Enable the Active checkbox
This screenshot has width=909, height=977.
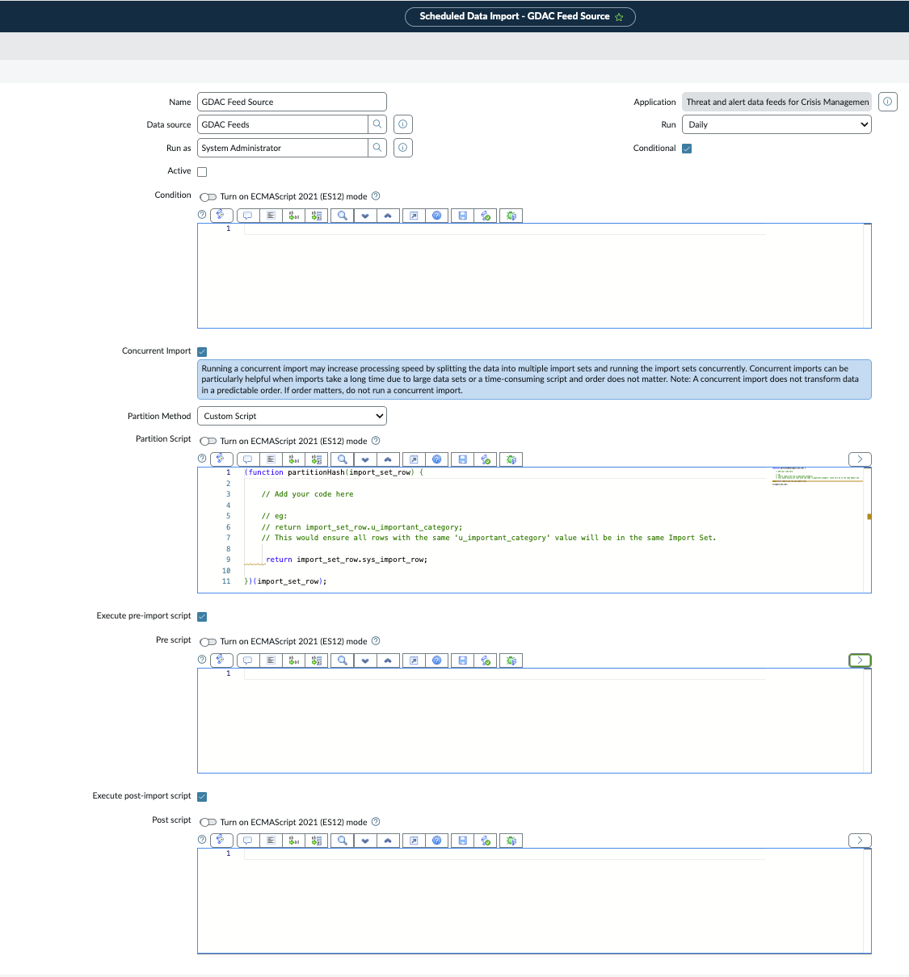coord(202,171)
